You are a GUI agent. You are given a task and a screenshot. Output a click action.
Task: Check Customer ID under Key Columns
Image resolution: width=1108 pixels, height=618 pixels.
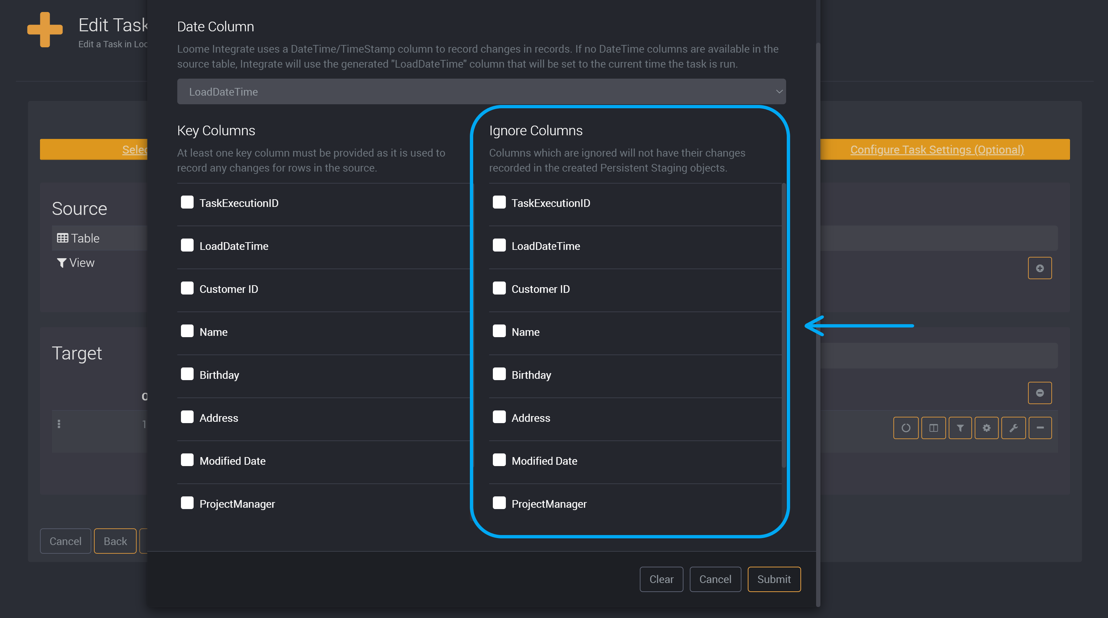point(187,288)
